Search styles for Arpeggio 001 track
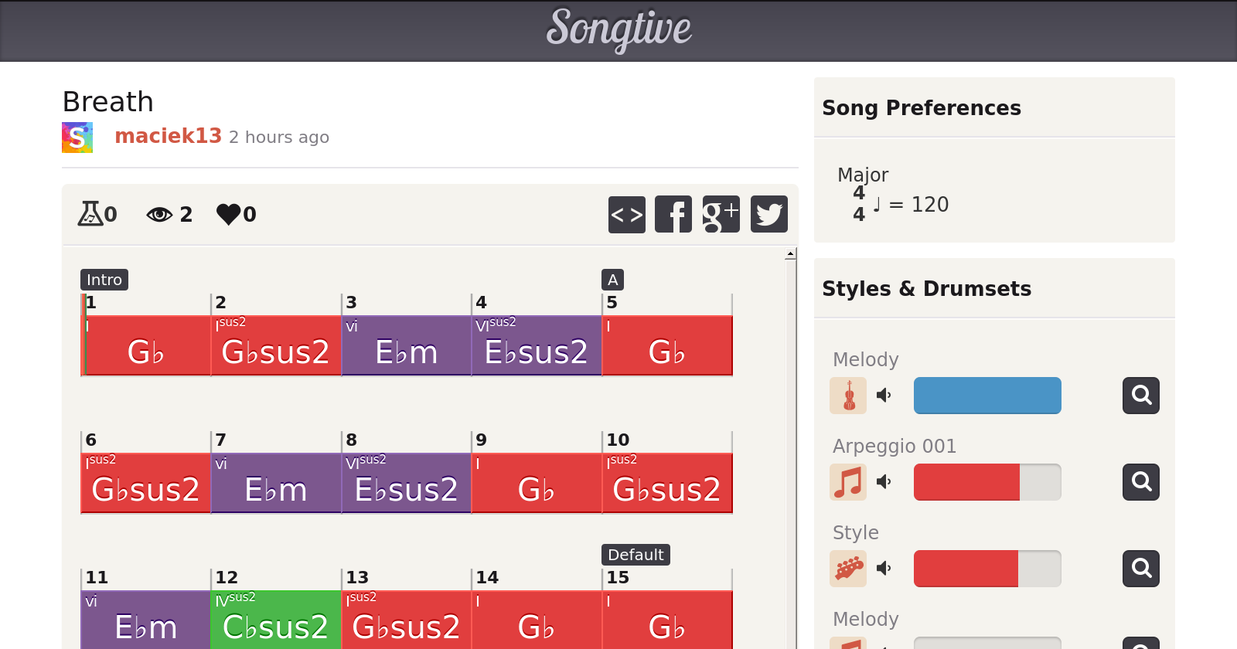This screenshot has width=1237, height=649. coord(1140,482)
